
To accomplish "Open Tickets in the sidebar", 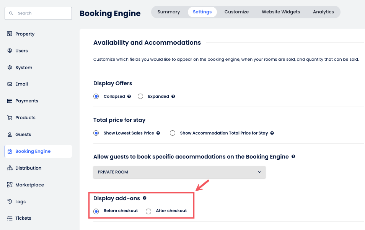I will pos(23,218).
